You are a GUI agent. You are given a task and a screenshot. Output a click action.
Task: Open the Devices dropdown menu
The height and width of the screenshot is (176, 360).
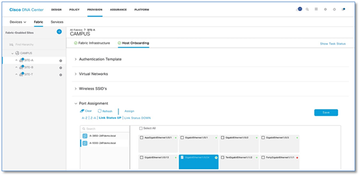(x=18, y=22)
